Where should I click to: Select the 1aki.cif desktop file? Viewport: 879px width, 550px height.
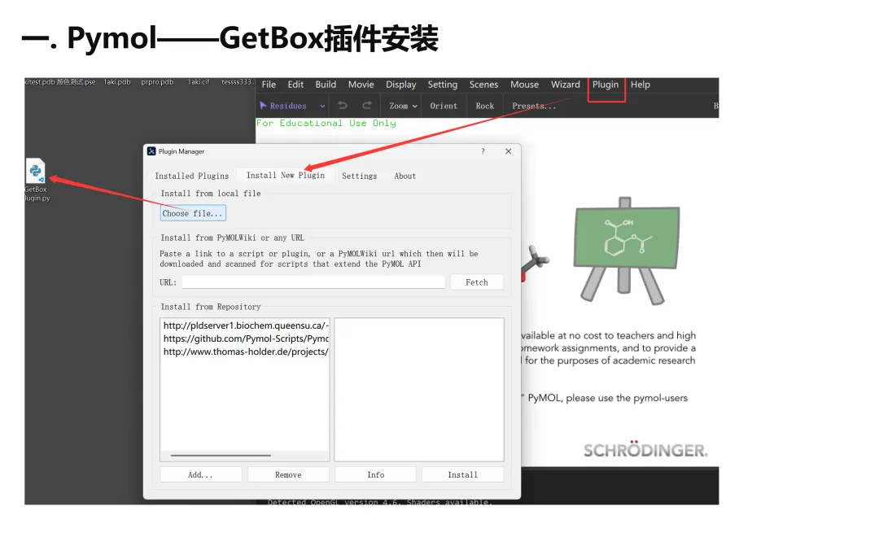tap(199, 82)
